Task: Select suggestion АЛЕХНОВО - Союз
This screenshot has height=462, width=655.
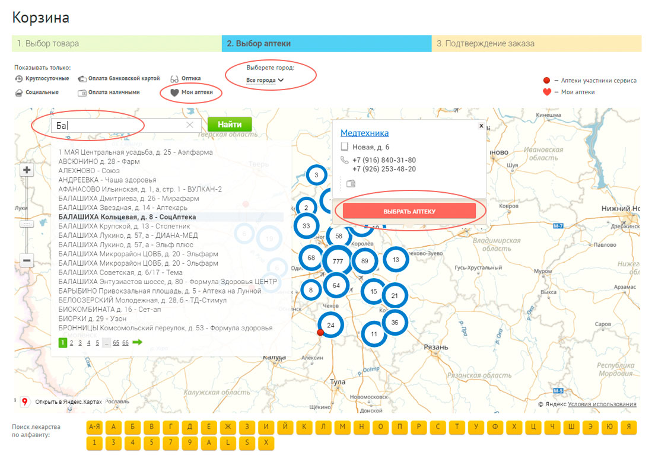Action: pos(89,171)
